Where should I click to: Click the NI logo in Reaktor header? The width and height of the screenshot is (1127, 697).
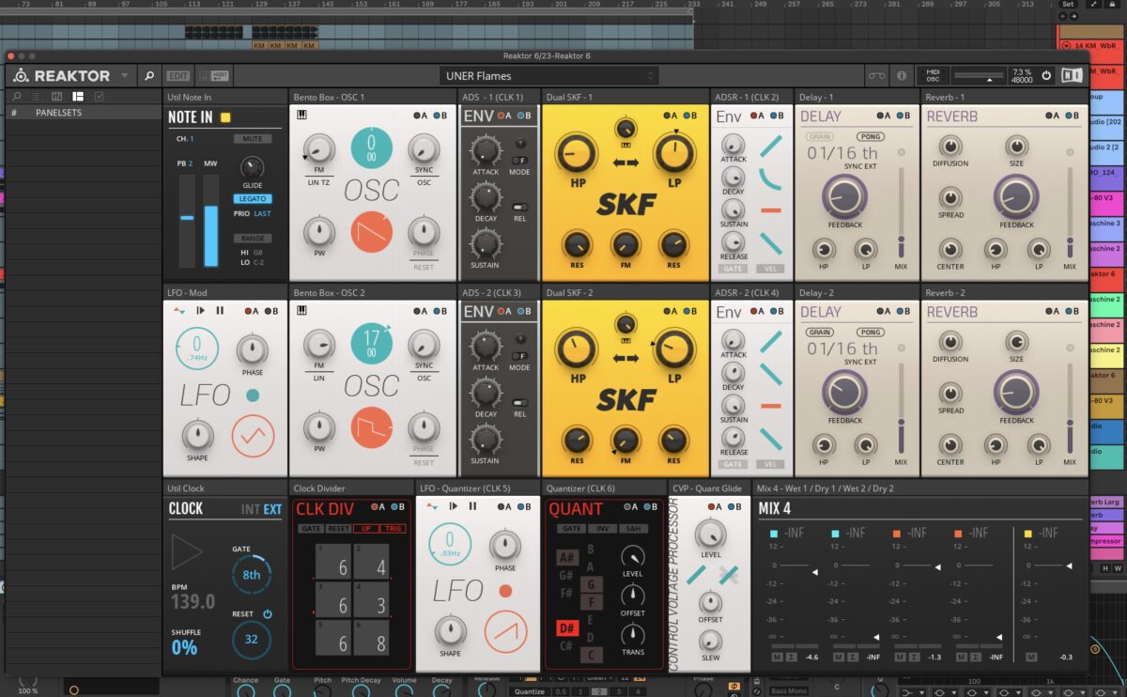tap(1072, 75)
